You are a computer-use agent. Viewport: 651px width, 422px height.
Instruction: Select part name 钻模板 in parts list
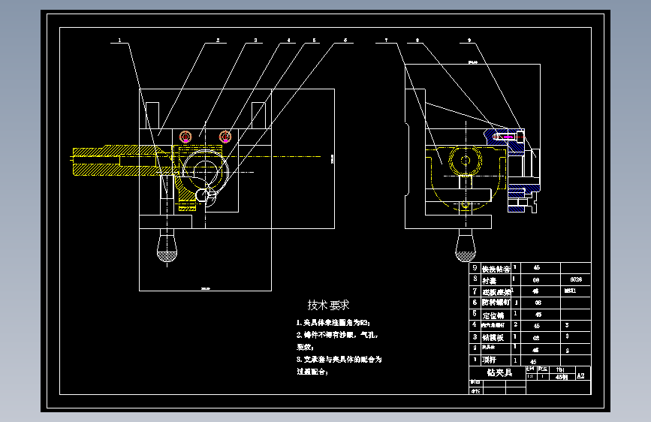[493, 338]
